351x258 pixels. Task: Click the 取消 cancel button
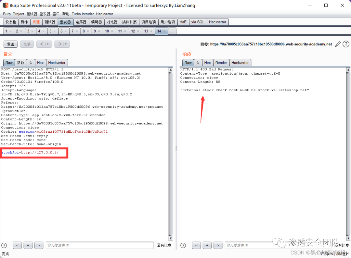(27, 44)
